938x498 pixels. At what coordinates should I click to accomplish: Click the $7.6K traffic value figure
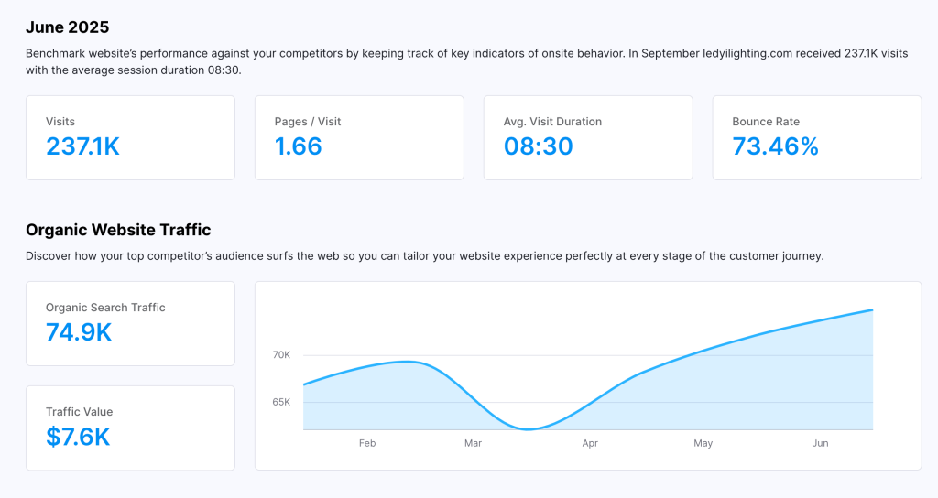point(78,437)
